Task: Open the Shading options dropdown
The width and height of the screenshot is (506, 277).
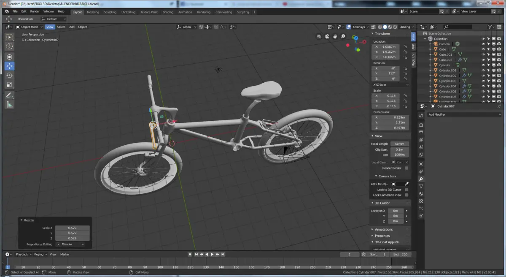Action: tap(406, 27)
